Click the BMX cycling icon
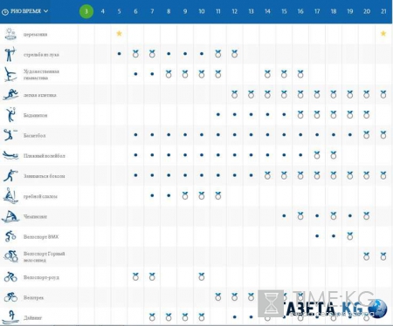 pos(10,236)
